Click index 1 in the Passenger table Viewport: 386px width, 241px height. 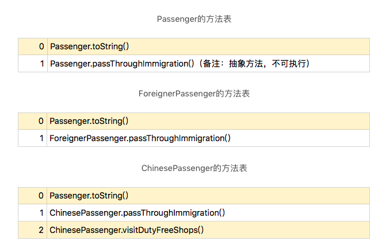click(x=41, y=63)
